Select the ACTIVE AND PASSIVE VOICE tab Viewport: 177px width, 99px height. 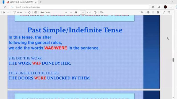pos(22,2)
